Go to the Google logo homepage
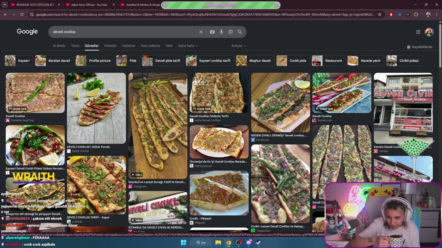This screenshot has height=248, width=442. [27, 32]
